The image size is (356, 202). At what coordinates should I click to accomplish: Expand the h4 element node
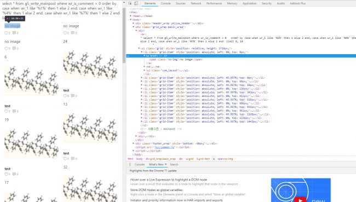(x=144, y=67)
